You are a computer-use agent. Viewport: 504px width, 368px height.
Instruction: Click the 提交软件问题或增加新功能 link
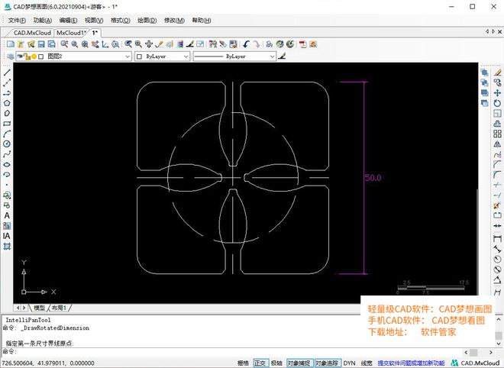pos(411,363)
